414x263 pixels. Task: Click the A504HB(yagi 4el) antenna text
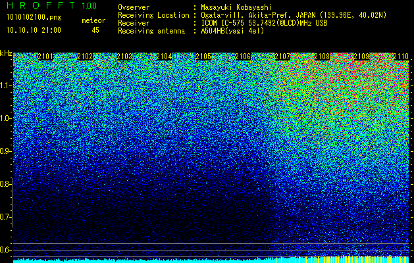pos(232,31)
